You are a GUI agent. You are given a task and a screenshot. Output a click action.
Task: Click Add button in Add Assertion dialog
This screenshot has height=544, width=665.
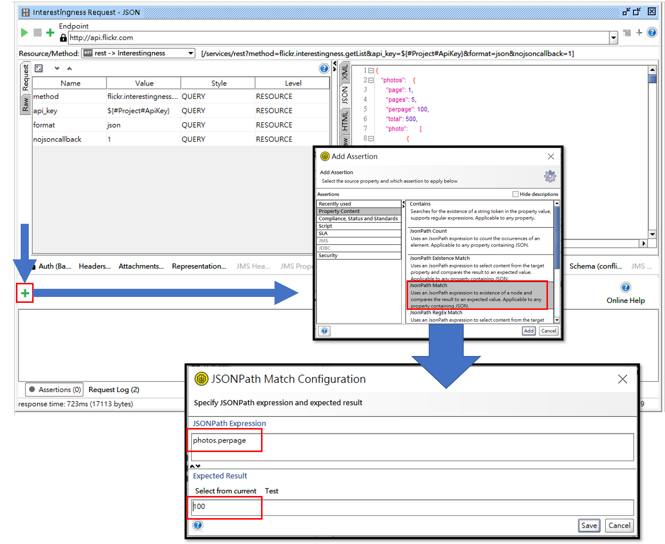click(x=528, y=331)
